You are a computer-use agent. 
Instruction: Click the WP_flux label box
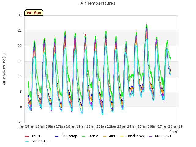[x=34, y=13]
